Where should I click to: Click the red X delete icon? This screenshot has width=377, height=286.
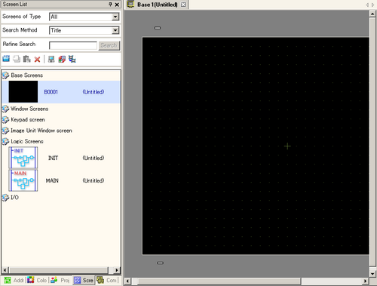tap(37, 60)
